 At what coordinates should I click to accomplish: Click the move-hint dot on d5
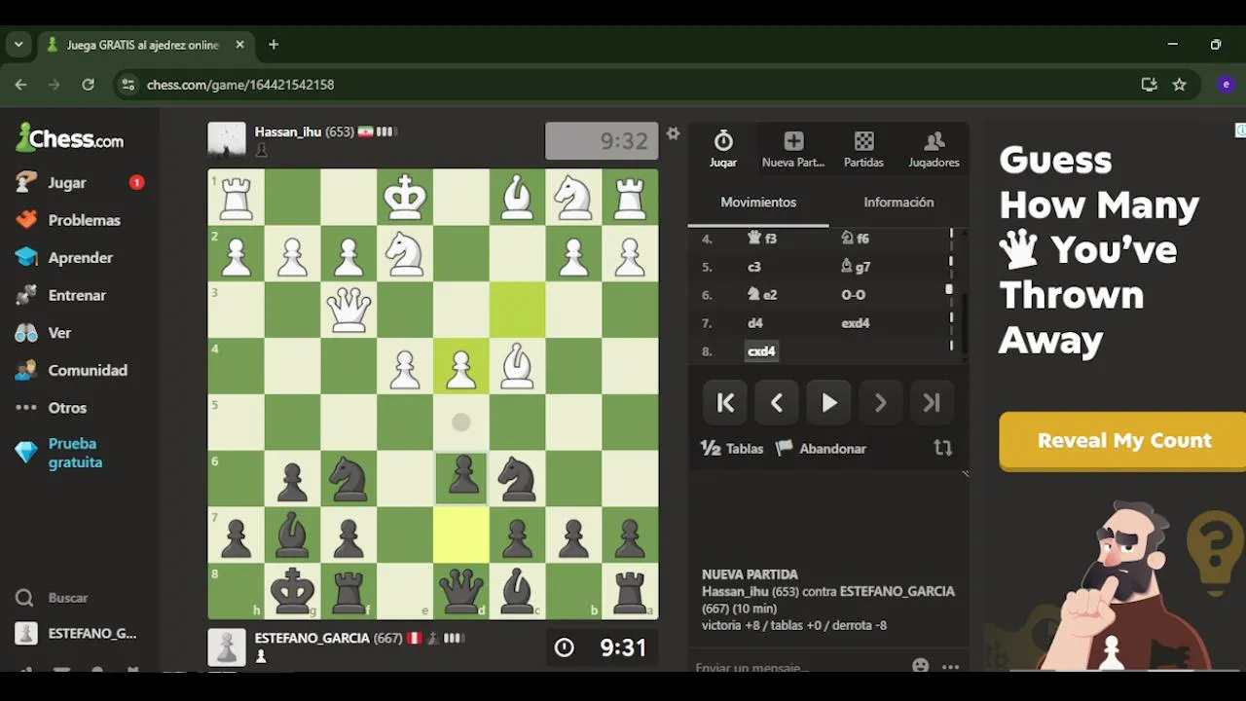pos(461,423)
